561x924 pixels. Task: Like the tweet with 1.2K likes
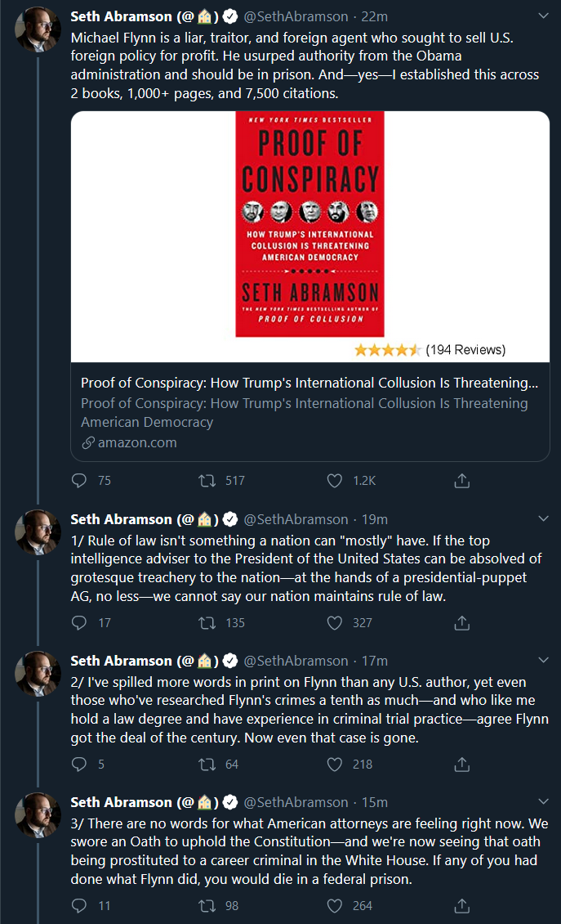pyautogui.click(x=334, y=481)
